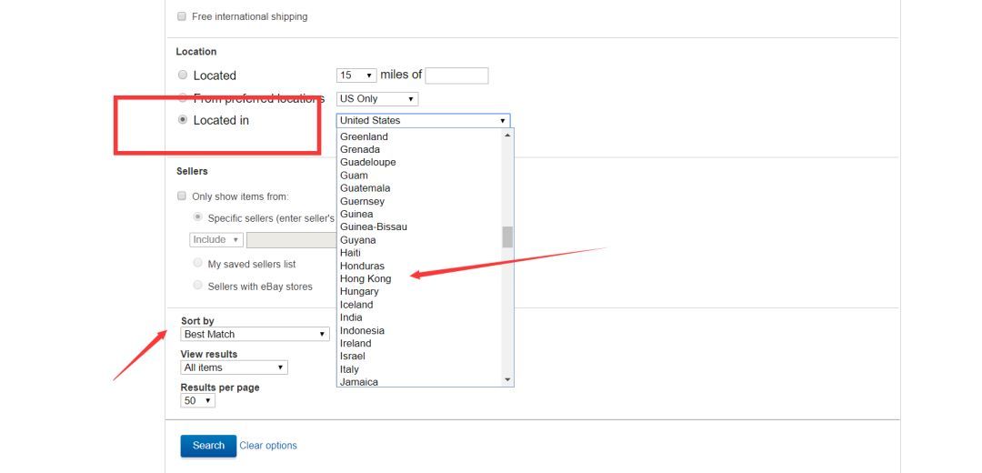Viewport: 982px width, 473px height.
Task: Check Free international shipping checkbox
Action: (x=182, y=16)
